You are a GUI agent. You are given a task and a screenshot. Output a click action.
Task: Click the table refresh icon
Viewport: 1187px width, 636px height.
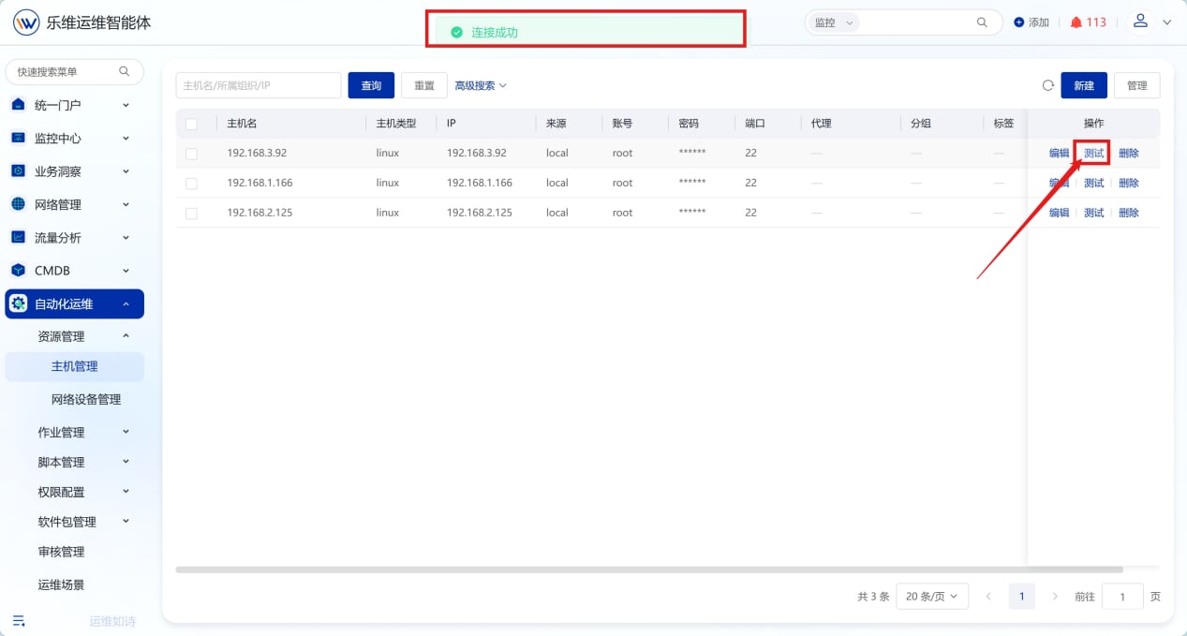[1048, 85]
